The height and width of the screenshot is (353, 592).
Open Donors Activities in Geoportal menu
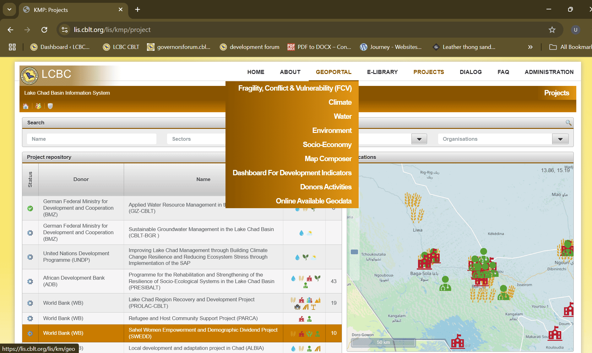[326, 187]
